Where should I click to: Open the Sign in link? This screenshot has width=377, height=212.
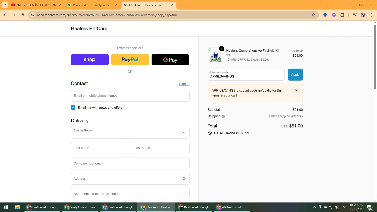[184, 84]
